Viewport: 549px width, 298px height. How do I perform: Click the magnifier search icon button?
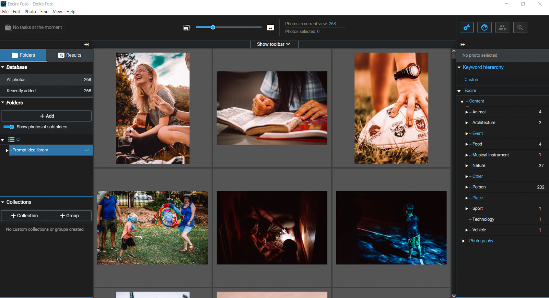[x=520, y=27]
